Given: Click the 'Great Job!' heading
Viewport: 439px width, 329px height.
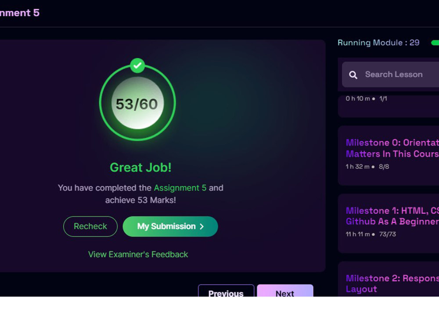Looking at the screenshot, I should [140, 168].
